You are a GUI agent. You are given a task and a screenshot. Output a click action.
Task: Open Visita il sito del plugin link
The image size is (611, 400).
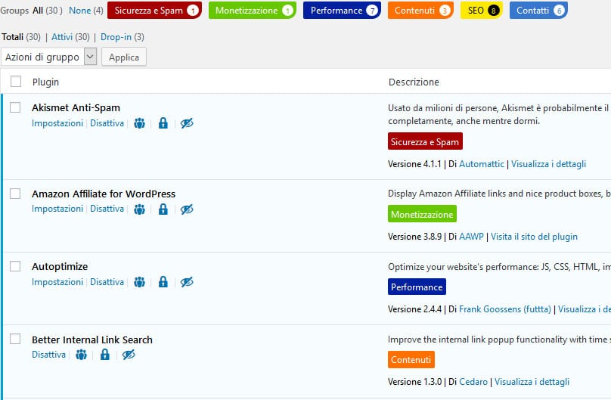click(534, 237)
